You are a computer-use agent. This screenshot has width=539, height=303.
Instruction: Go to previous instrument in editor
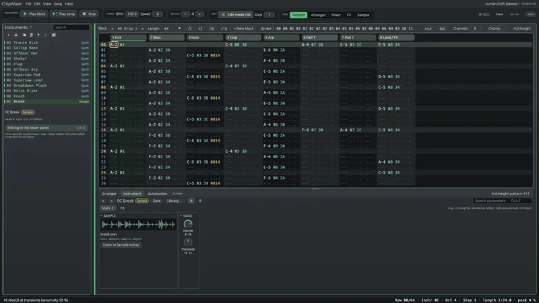[103, 201]
